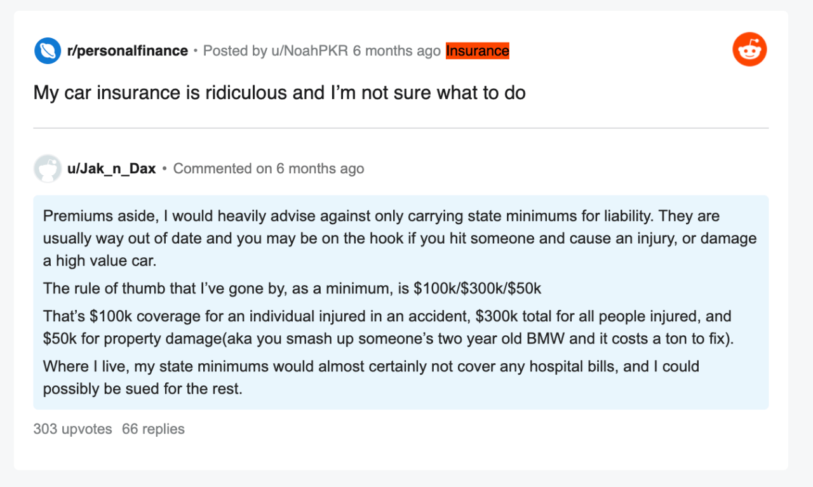Open the 'My car insurance is ridiculous' post title
Image resolution: width=813 pixels, height=487 pixels.
coord(279,93)
